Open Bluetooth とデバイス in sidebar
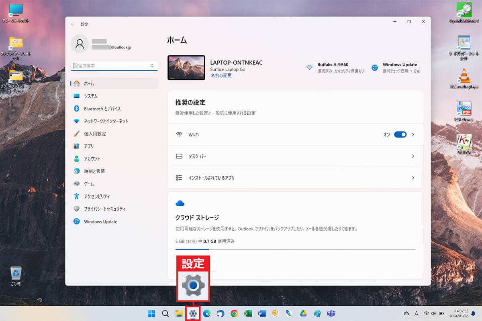The image size is (482, 321). pyautogui.click(x=102, y=109)
